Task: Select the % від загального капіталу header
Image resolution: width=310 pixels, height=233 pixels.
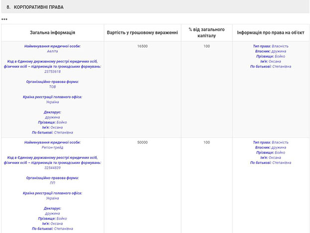Action: tap(206, 32)
